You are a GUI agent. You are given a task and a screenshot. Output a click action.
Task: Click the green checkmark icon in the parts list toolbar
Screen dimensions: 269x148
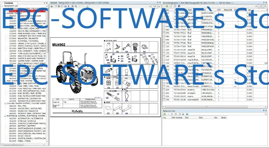tap(167, 6)
